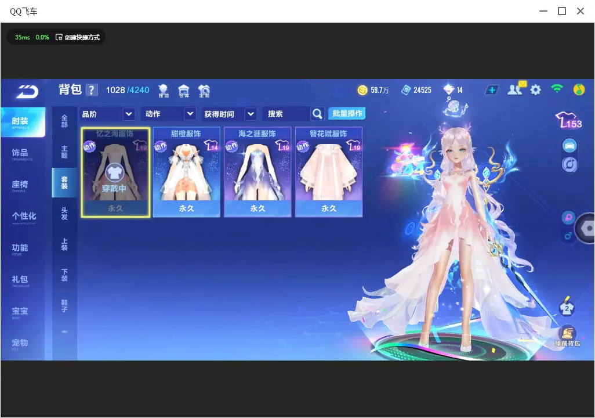Screen dimensions: 595x418
Task: Minimize the QQ飞车 window
Action: click(543, 11)
